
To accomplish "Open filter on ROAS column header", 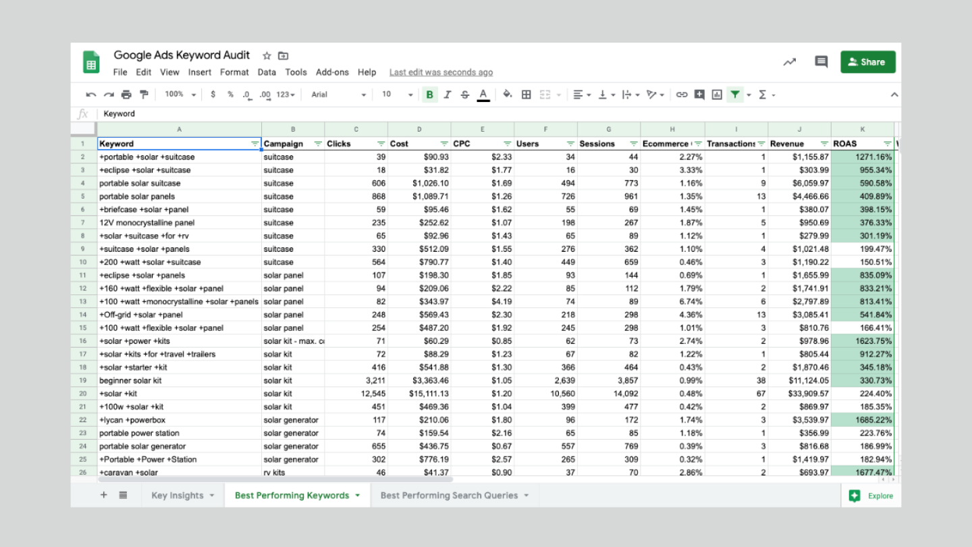I will [887, 144].
